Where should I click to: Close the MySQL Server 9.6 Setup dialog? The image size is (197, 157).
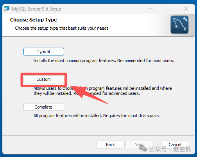(186, 9)
